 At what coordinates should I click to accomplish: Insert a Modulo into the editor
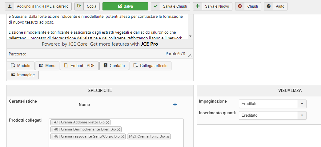coord(21,66)
